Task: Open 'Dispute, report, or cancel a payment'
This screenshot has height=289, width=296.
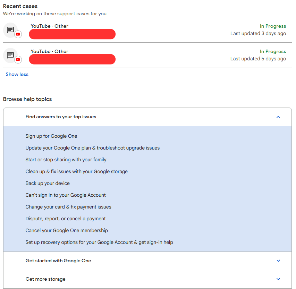Action: pyautogui.click(x=66, y=219)
